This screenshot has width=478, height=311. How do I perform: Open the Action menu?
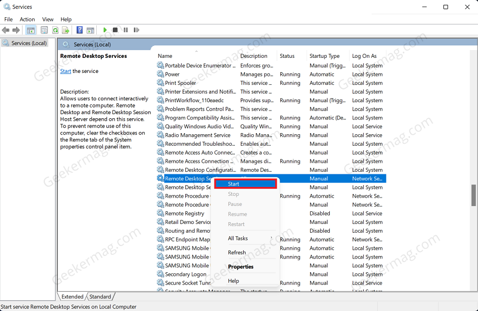27,19
